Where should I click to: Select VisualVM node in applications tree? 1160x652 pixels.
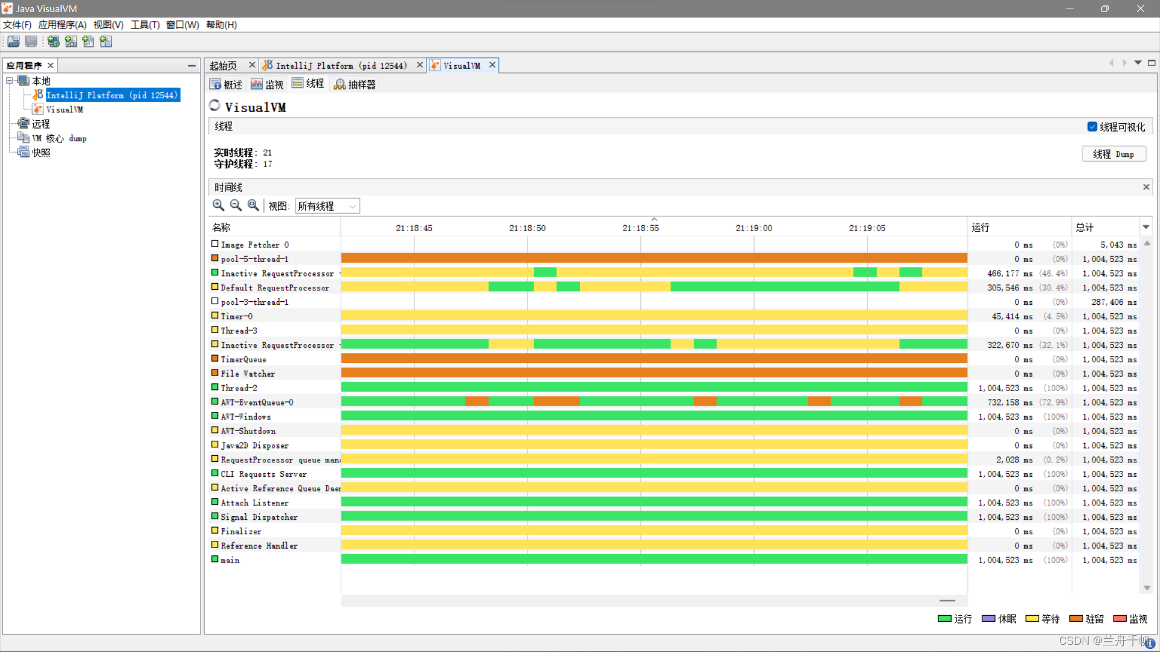coord(65,109)
